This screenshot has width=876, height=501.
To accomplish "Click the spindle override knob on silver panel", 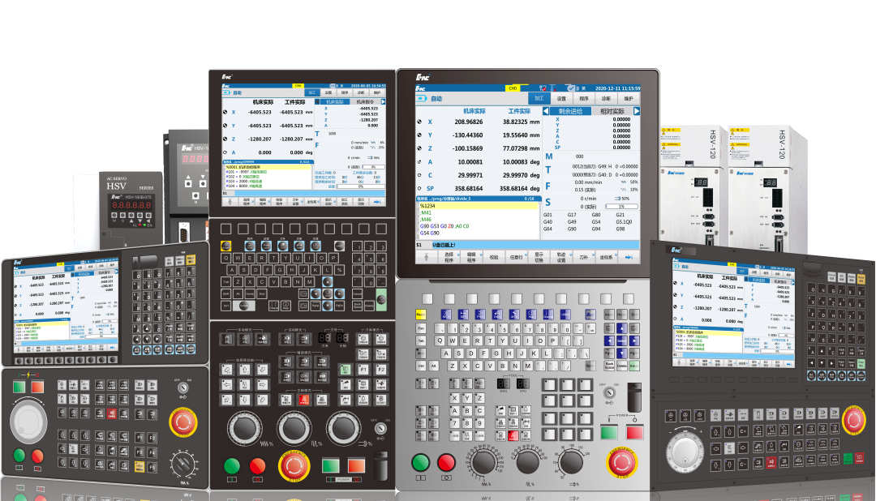I will point(572,462).
